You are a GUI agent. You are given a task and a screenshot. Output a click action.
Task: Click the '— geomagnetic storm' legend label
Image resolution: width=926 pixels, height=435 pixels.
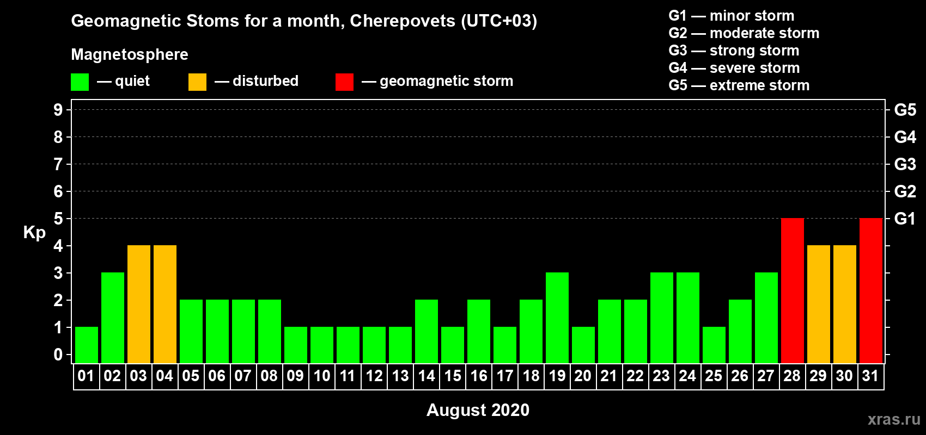[x=437, y=82]
